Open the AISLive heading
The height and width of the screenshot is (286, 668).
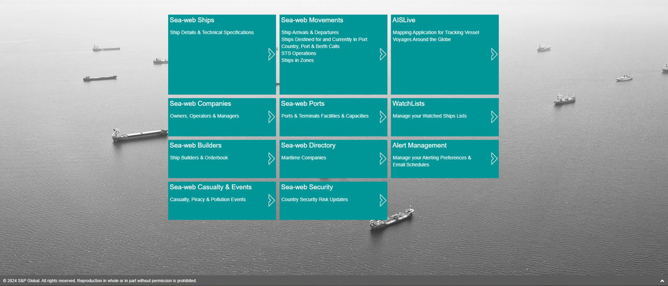404,20
